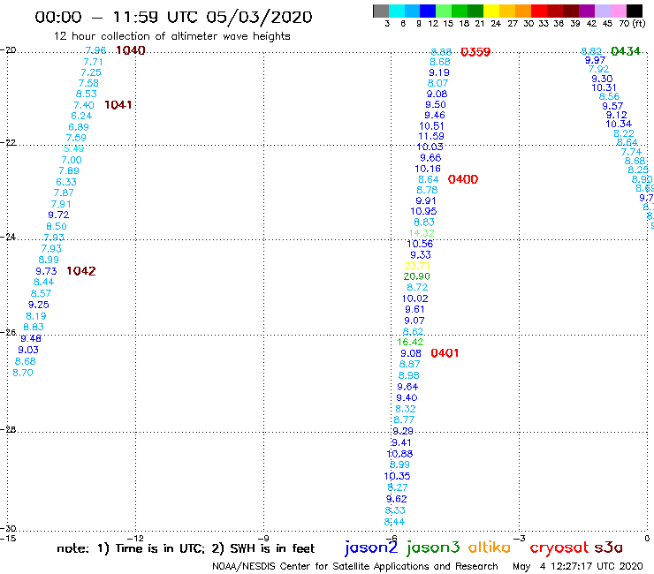Click the 9.72 wave height value
Image resolution: width=654 pixels, height=574 pixels.
tap(58, 215)
